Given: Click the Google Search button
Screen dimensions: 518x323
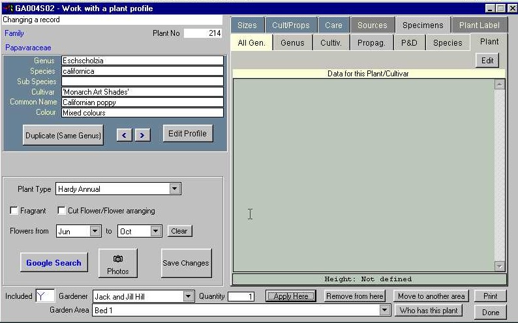Looking at the screenshot, I should (53, 263).
